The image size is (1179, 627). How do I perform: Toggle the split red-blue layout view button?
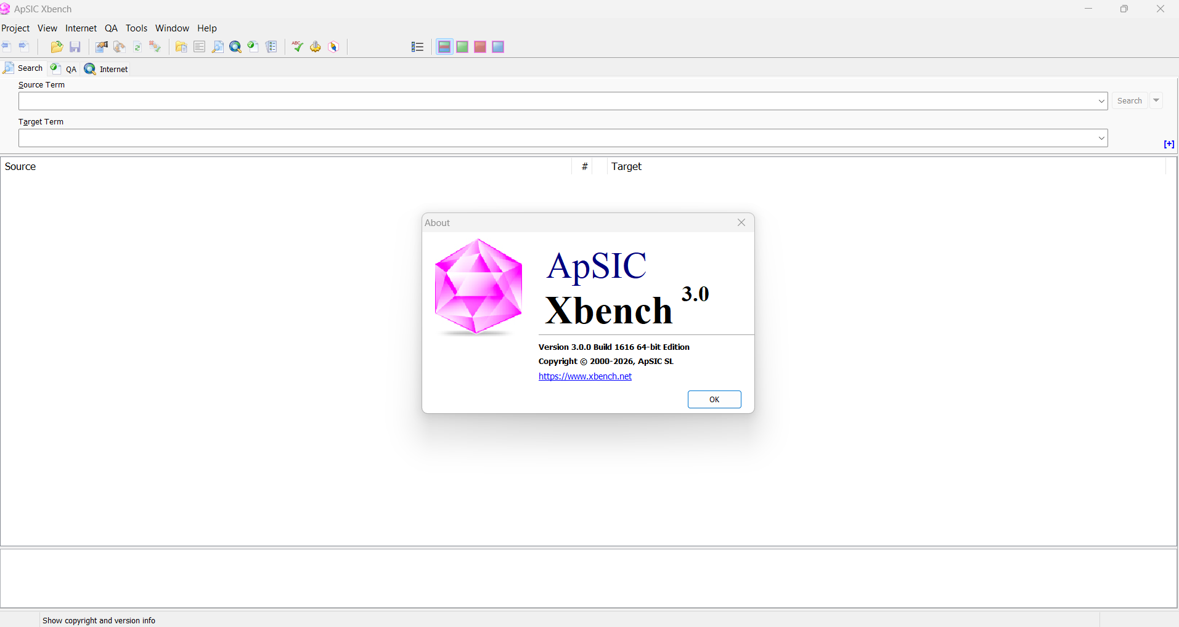point(444,47)
